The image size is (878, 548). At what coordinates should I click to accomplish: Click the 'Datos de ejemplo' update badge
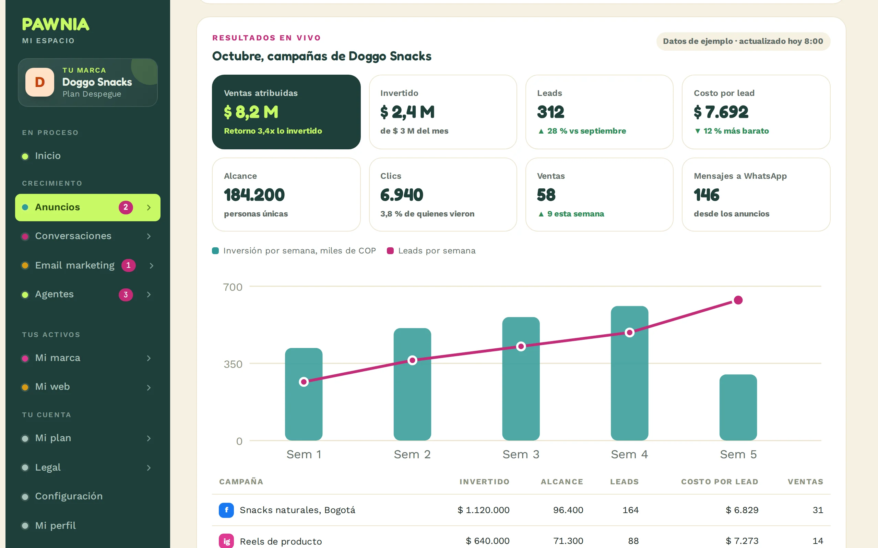[x=743, y=41]
